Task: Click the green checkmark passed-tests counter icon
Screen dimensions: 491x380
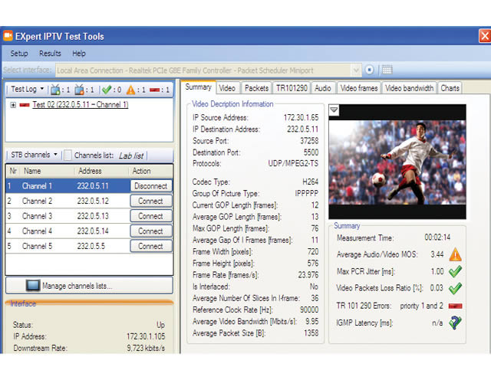Action: pyautogui.click(x=107, y=90)
